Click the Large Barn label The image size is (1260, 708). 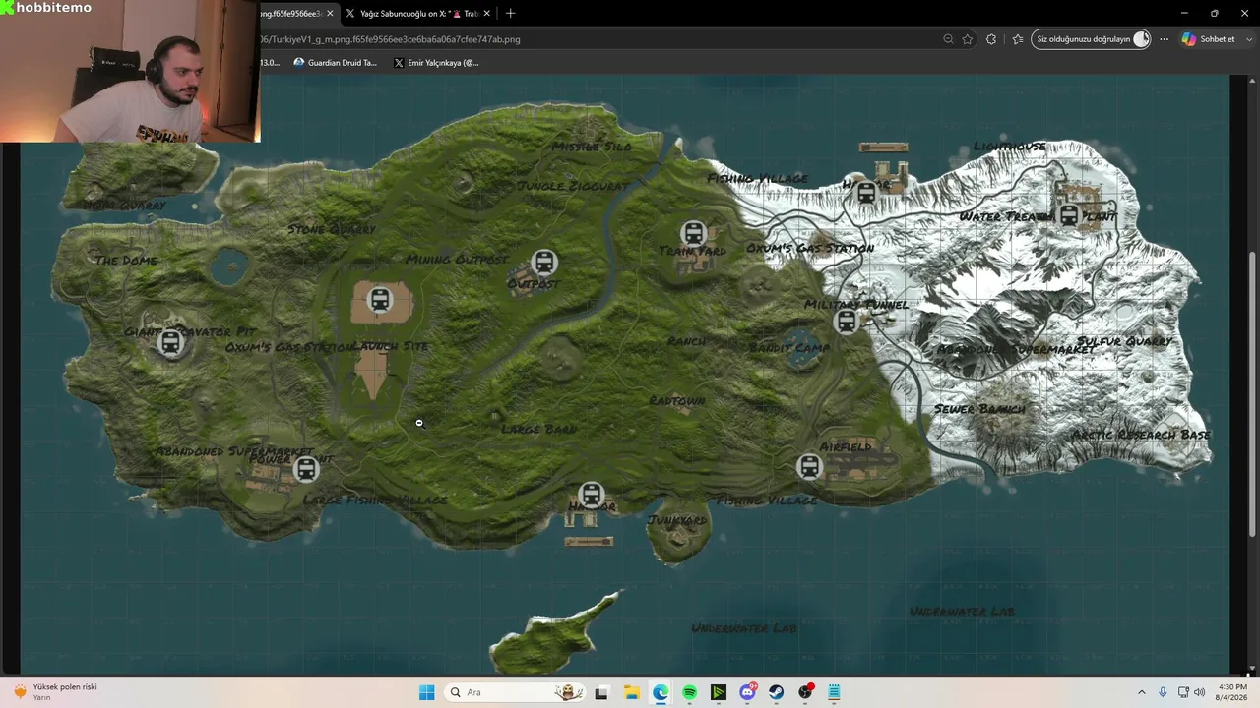coord(539,429)
